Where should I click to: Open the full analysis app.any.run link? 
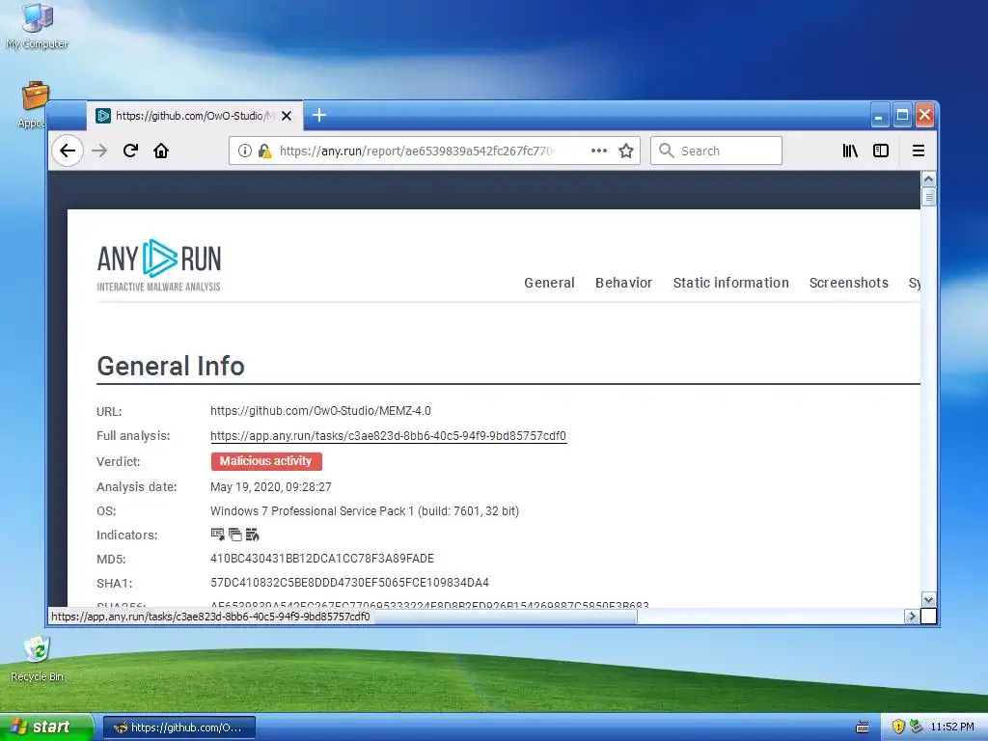click(388, 436)
